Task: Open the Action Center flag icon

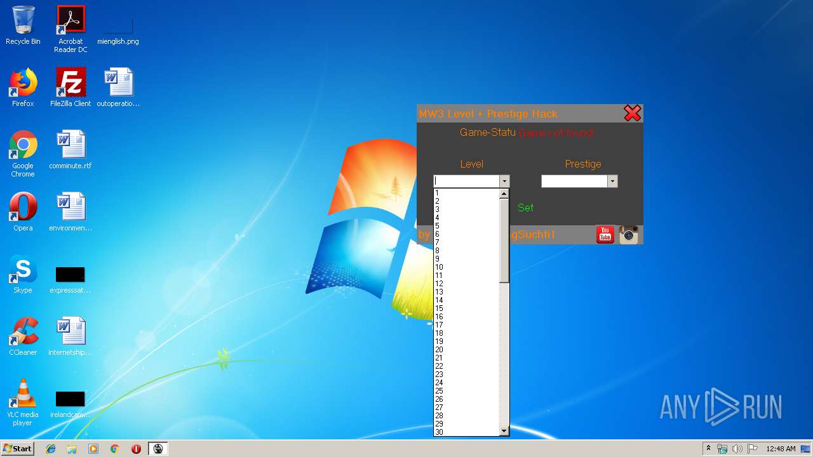Action: pos(753,449)
